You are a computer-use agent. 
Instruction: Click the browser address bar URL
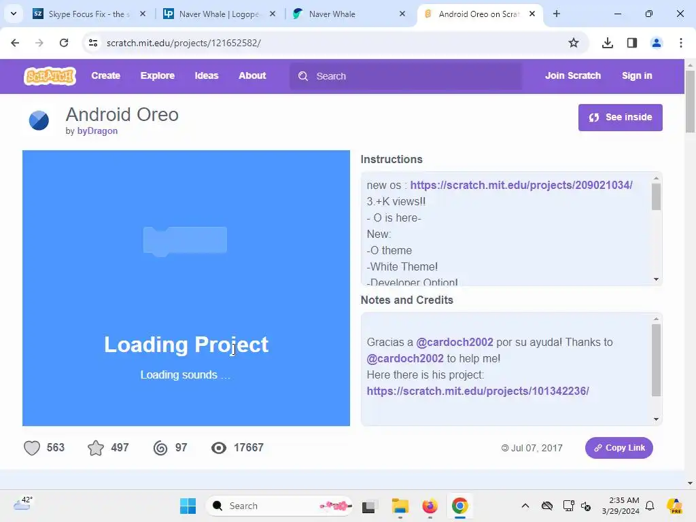tap(184, 43)
